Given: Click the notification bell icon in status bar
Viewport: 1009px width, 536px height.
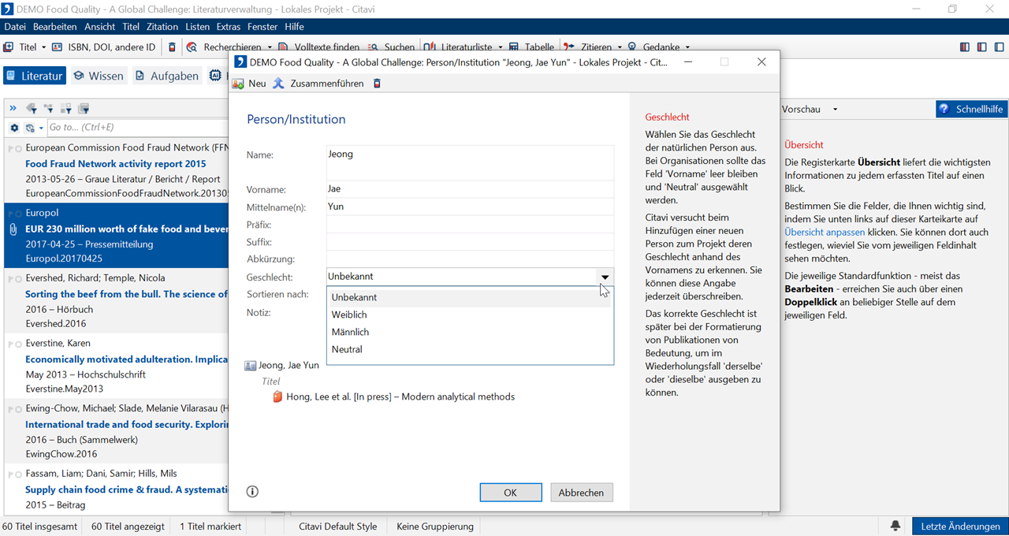Looking at the screenshot, I should click(895, 526).
